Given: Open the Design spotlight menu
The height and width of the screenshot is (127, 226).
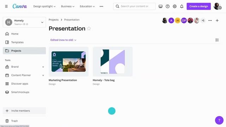Looking at the screenshot, I should coord(44,6).
